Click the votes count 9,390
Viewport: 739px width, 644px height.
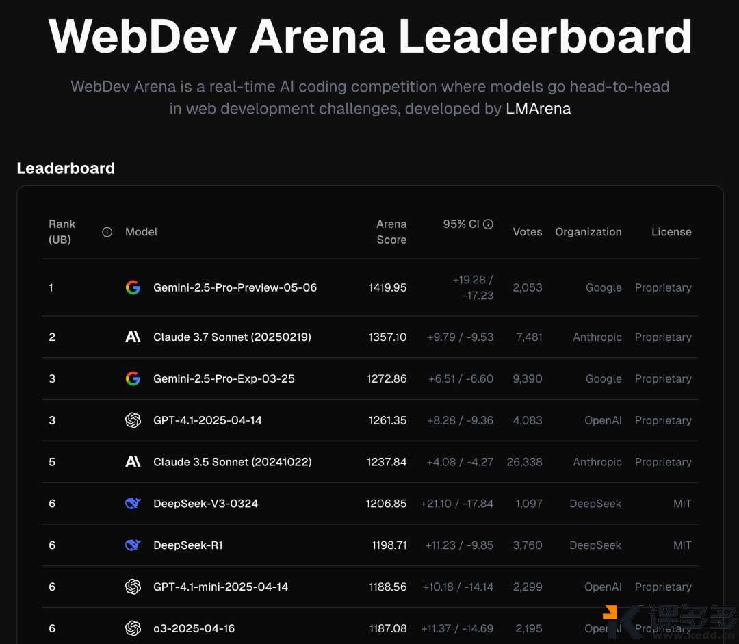tap(528, 378)
